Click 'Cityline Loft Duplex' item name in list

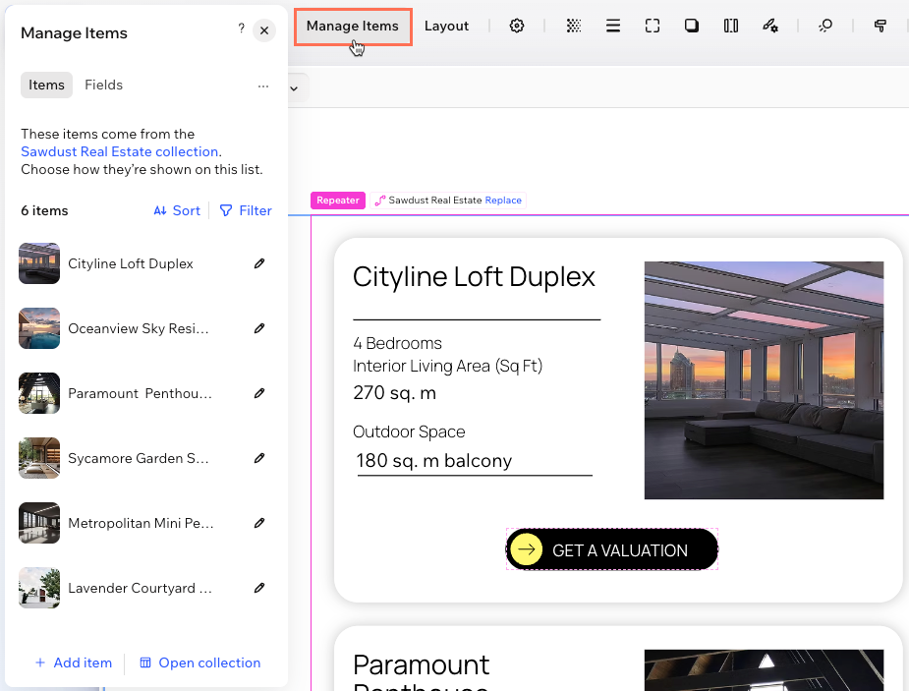(131, 263)
